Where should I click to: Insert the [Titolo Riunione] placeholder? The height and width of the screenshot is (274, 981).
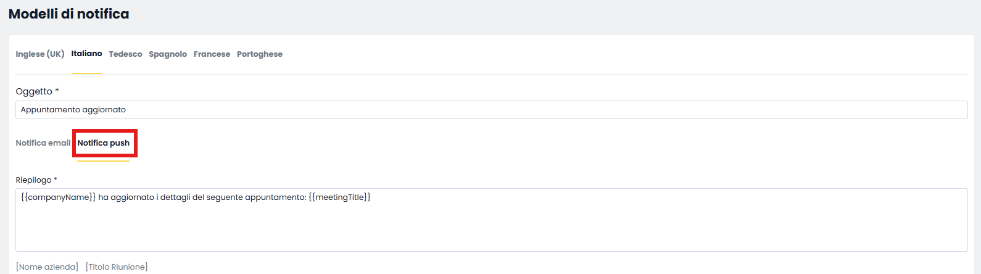pos(117,267)
